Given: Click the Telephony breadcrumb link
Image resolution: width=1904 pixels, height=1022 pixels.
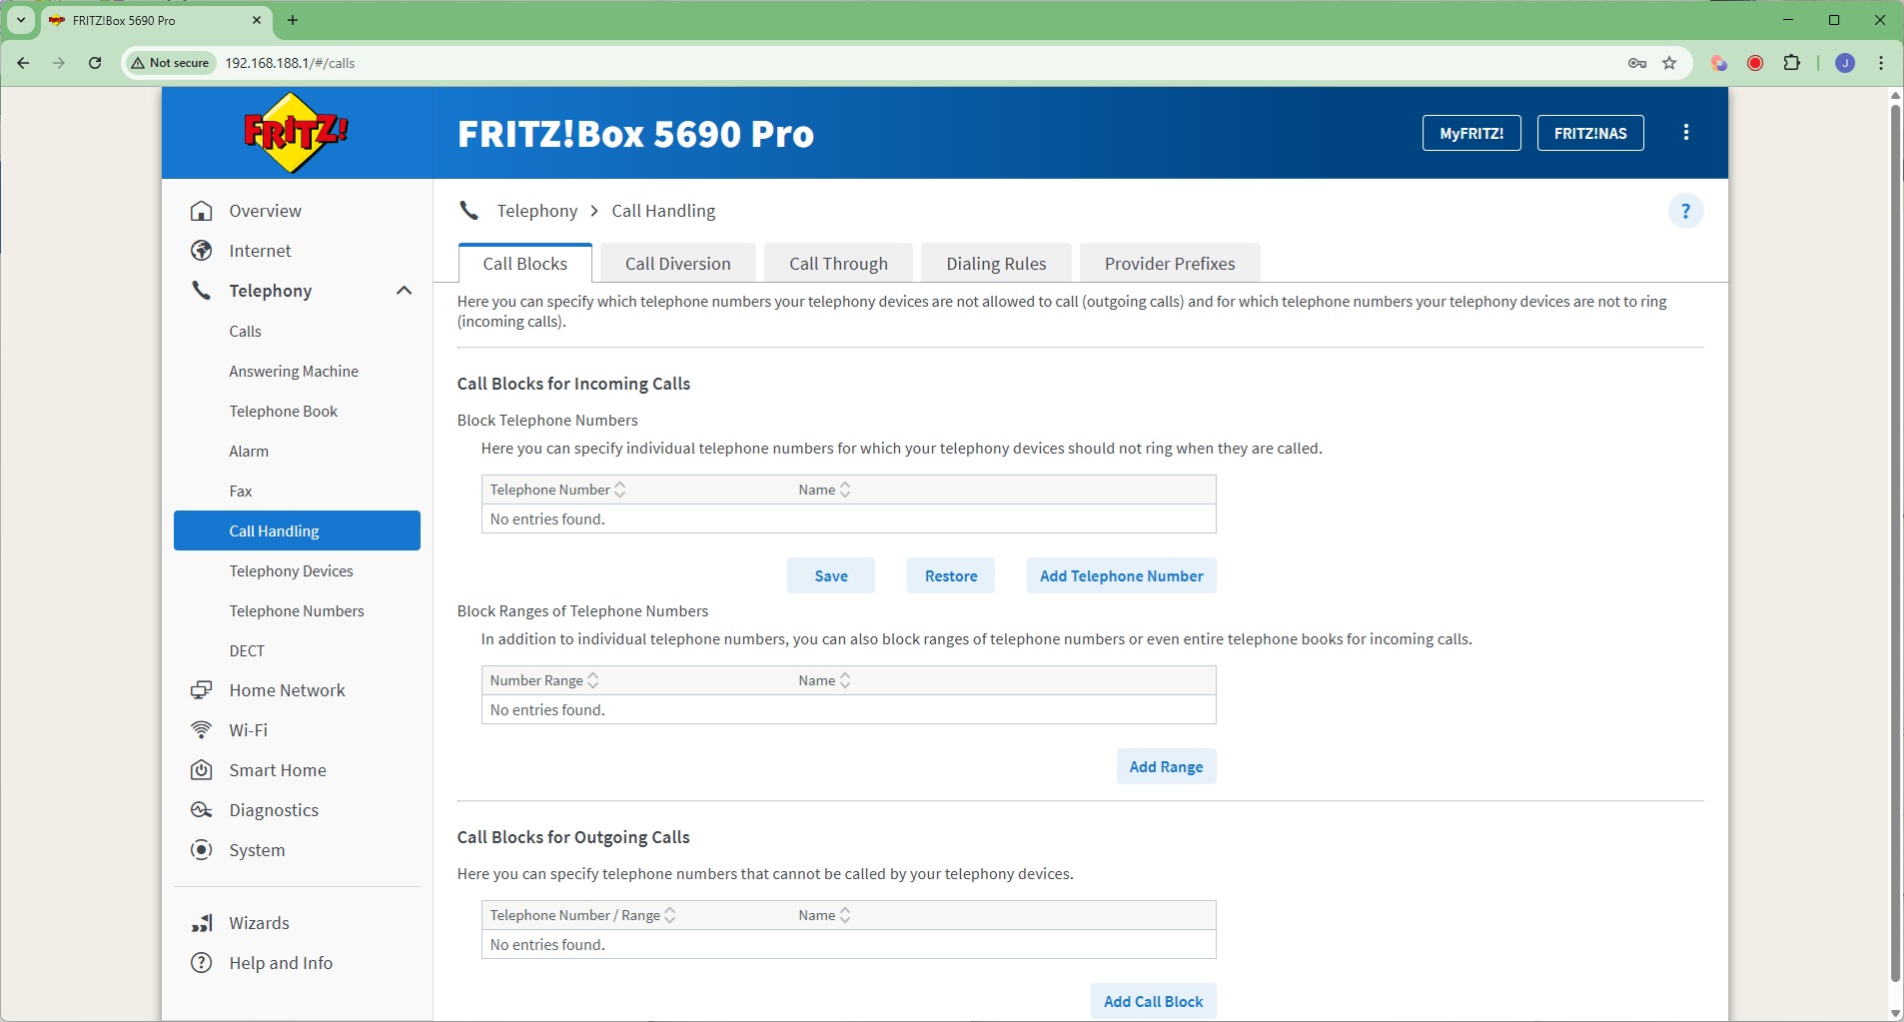Looking at the screenshot, I should pyautogui.click(x=537, y=211).
